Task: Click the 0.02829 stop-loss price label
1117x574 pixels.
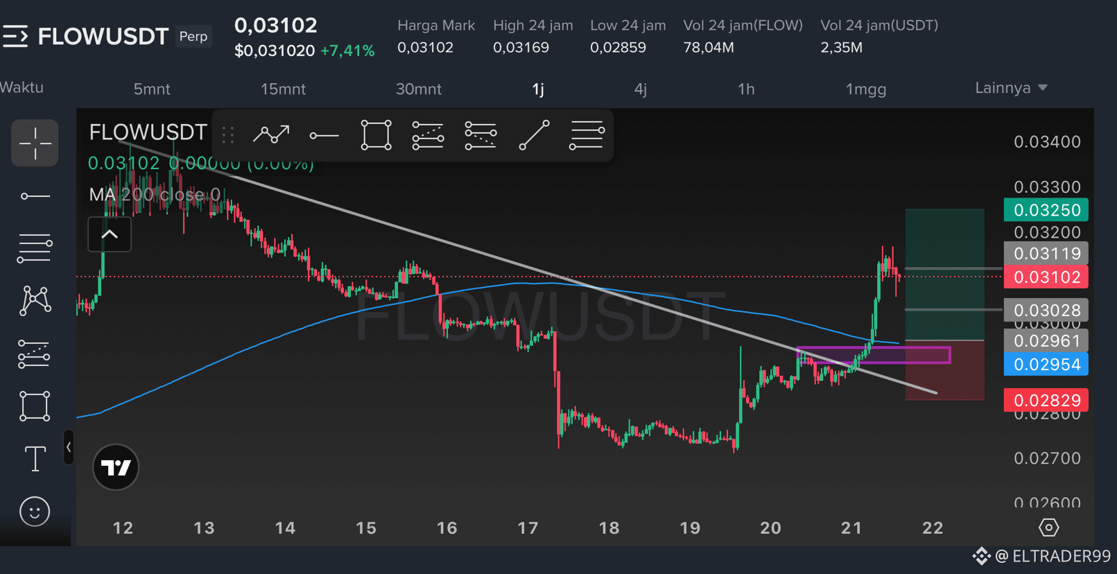Action: pos(1046,400)
